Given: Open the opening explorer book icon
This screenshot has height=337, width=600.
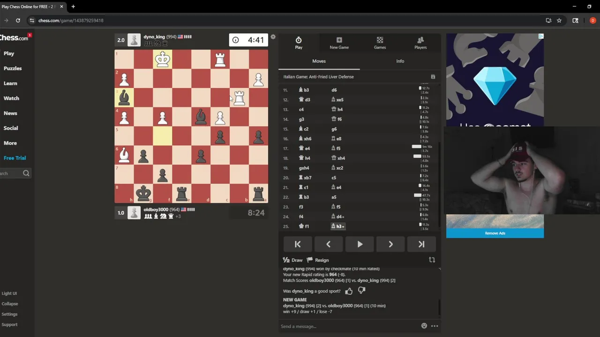Looking at the screenshot, I should (433, 77).
